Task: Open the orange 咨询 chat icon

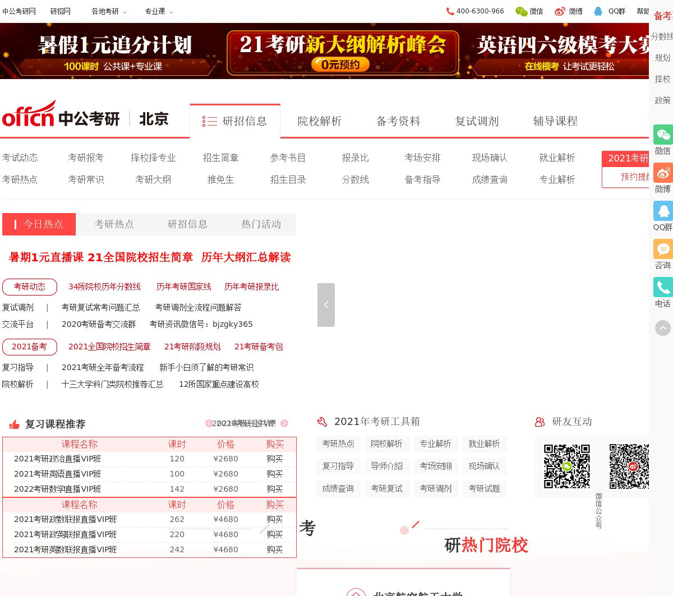Action: pos(663,249)
